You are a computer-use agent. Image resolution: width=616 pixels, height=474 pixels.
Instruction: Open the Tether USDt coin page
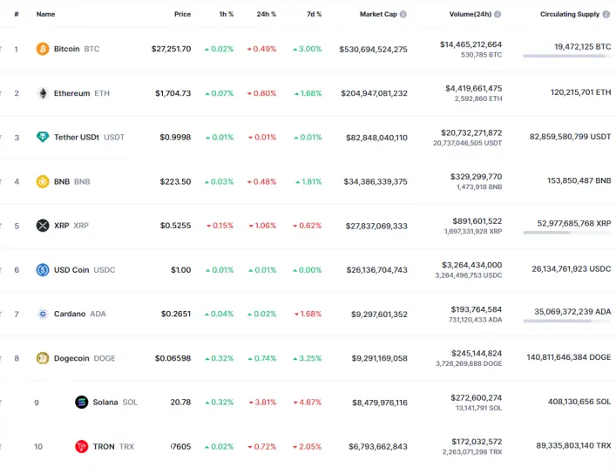coord(89,137)
